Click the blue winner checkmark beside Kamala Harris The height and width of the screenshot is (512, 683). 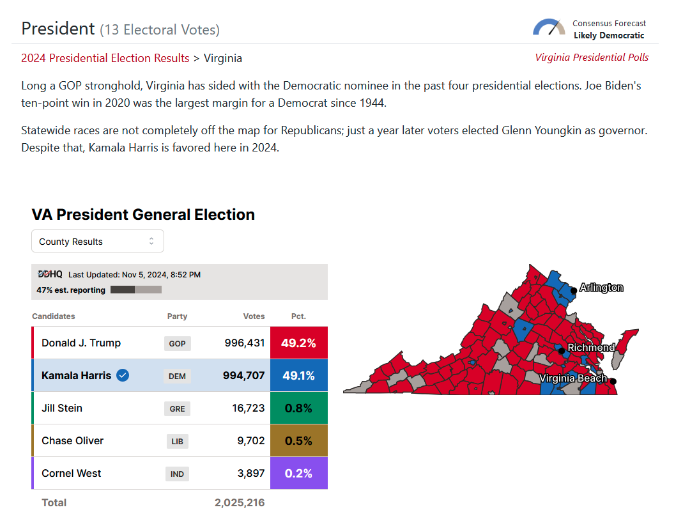[123, 375]
